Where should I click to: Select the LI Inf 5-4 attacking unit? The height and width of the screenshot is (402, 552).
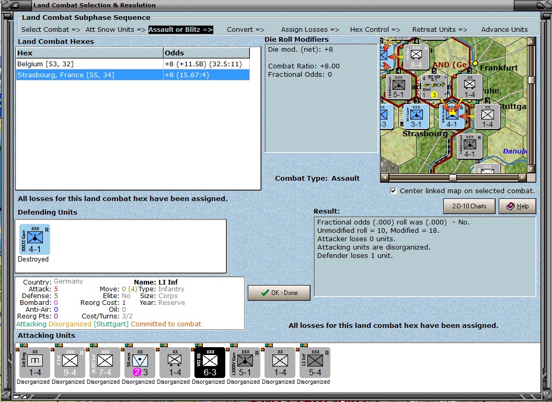[x=315, y=363]
